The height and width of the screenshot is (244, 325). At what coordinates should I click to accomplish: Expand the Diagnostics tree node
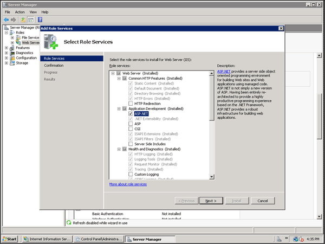(6, 53)
